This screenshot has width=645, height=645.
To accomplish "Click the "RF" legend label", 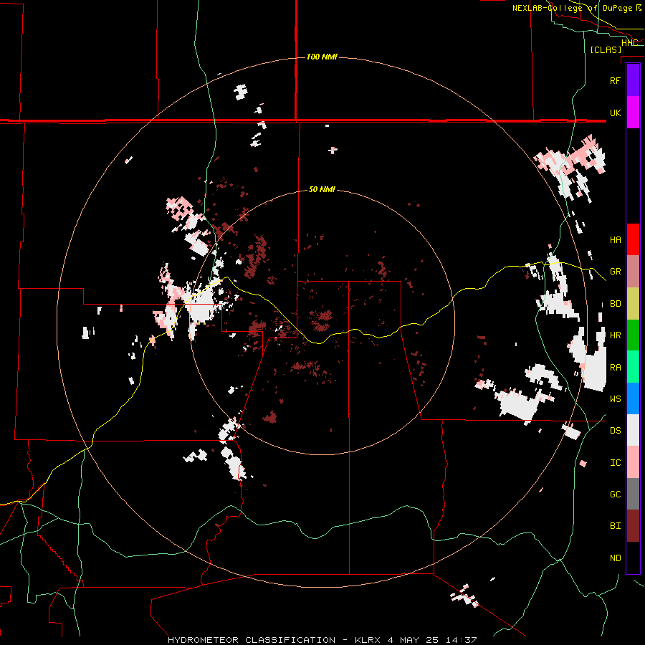I will pos(615,80).
